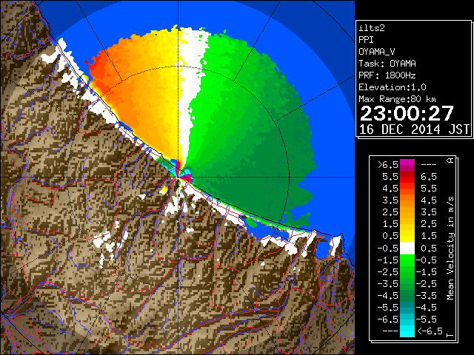Select the 'Elevation:1.0' entry
This screenshot has width=474, height=355.
coord(393,87)
